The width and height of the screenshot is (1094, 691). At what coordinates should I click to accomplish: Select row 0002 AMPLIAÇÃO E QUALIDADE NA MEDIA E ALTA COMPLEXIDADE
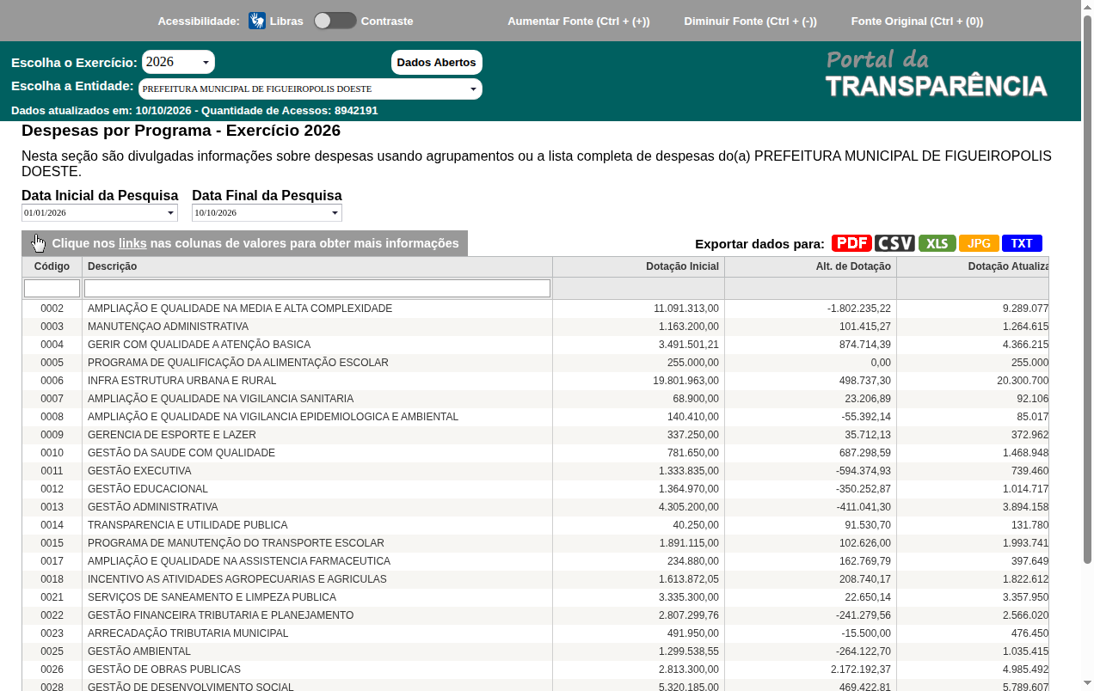535,309
